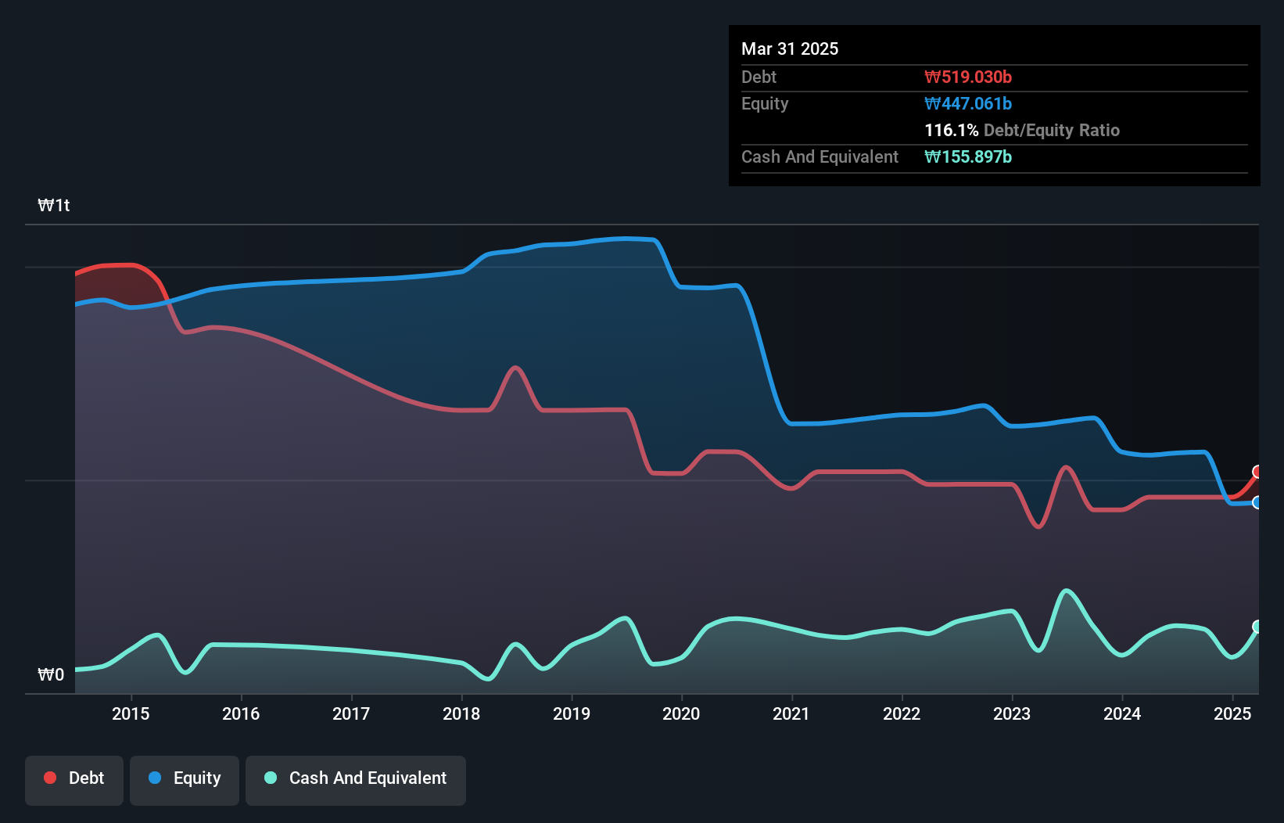This screenshot has height=823, width=1284.
Task: Select the 2020 label on the timeline
Action: click(x=681, y=713)
